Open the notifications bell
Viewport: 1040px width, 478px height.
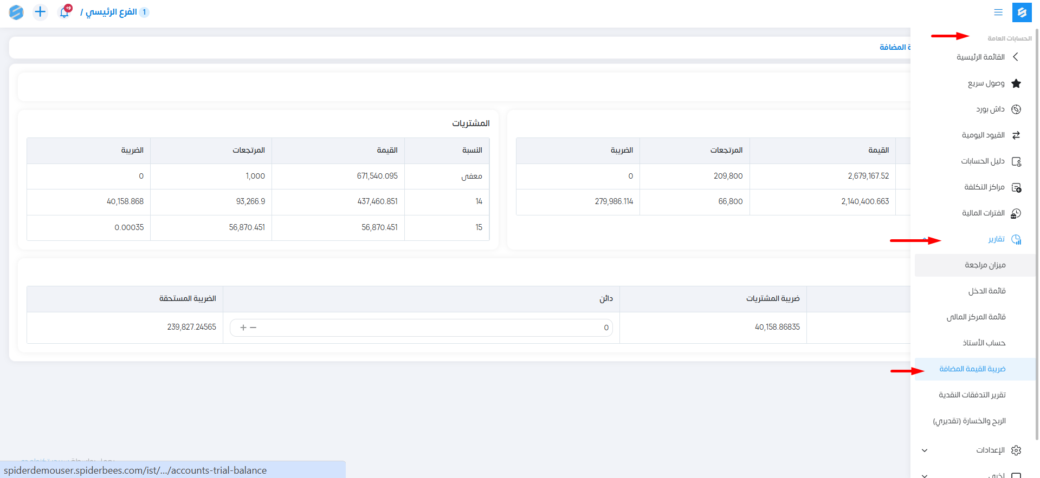point(64,12)
